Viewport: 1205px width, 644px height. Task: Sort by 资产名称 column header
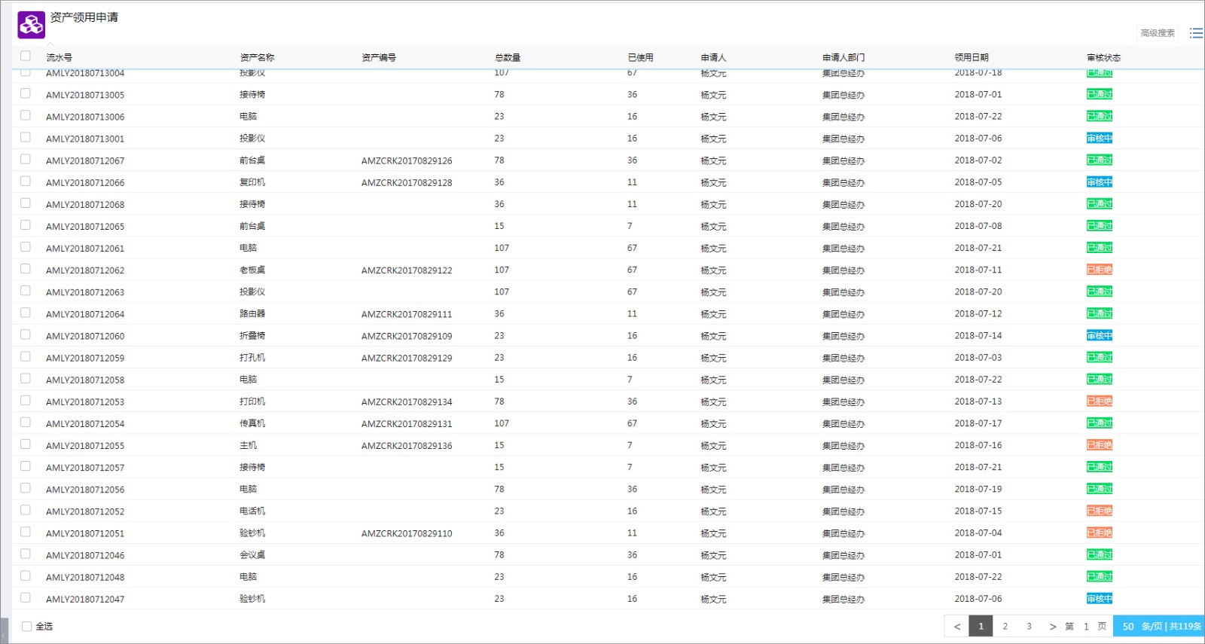click(x=257, y=57)
